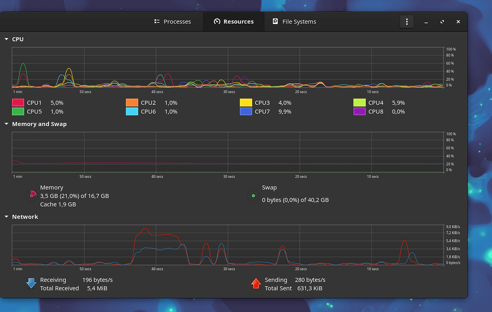Open the three-dot kebab menu icon
The image size is (492, 312).
[x=406, y=21]
